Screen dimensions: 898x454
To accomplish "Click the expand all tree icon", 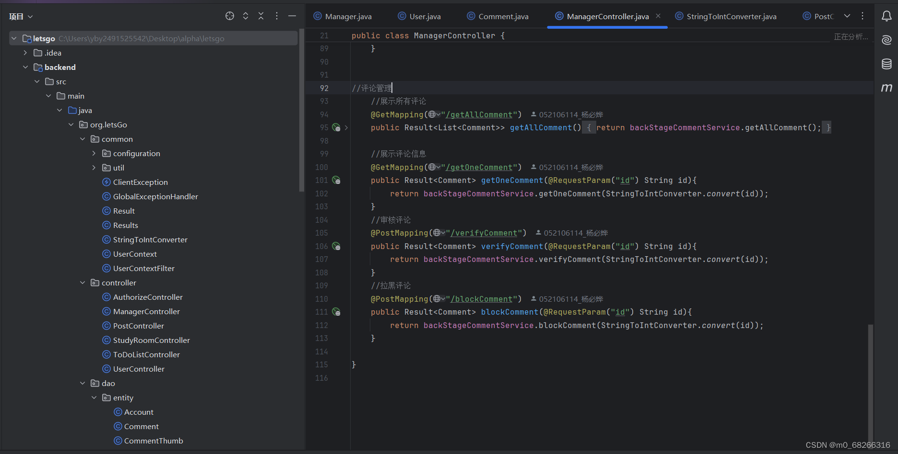I will click(x=246, y=16).
